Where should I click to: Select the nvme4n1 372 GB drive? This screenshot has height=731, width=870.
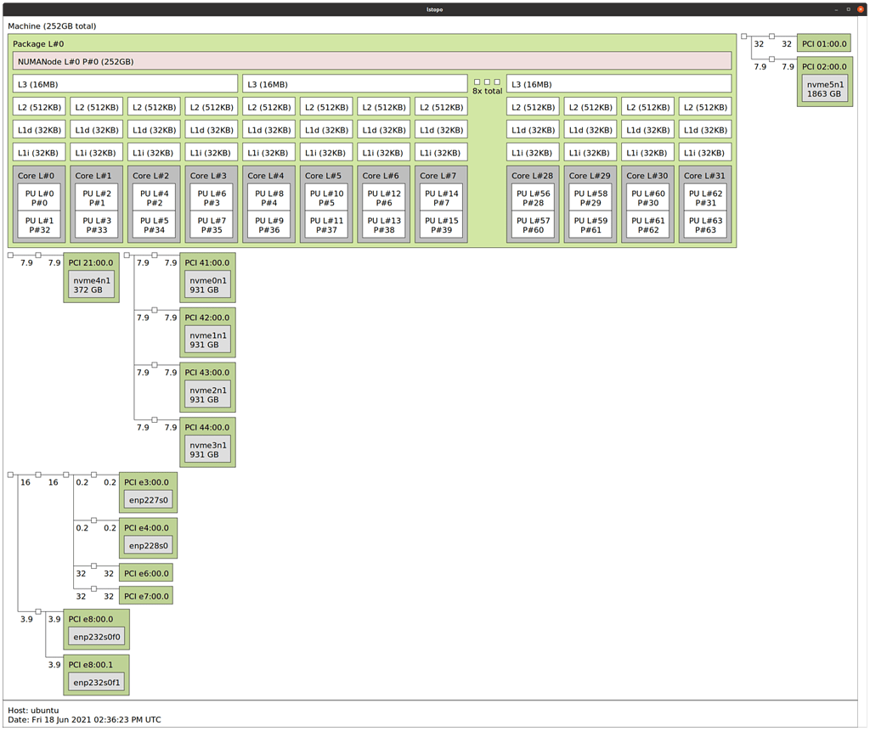point(92,284)
